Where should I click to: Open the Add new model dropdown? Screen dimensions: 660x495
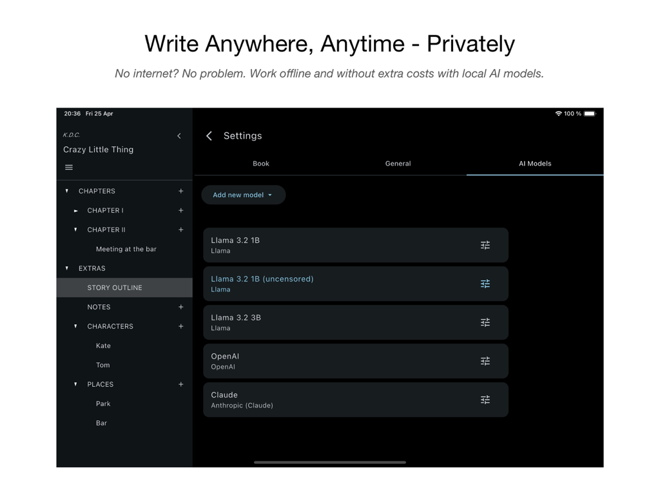point(243,195)
